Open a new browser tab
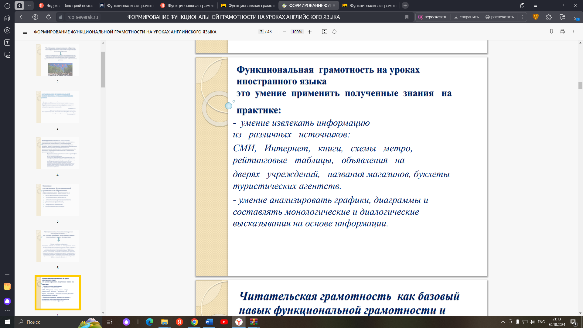This screenshot has width=583, height=328. (405, 5)
